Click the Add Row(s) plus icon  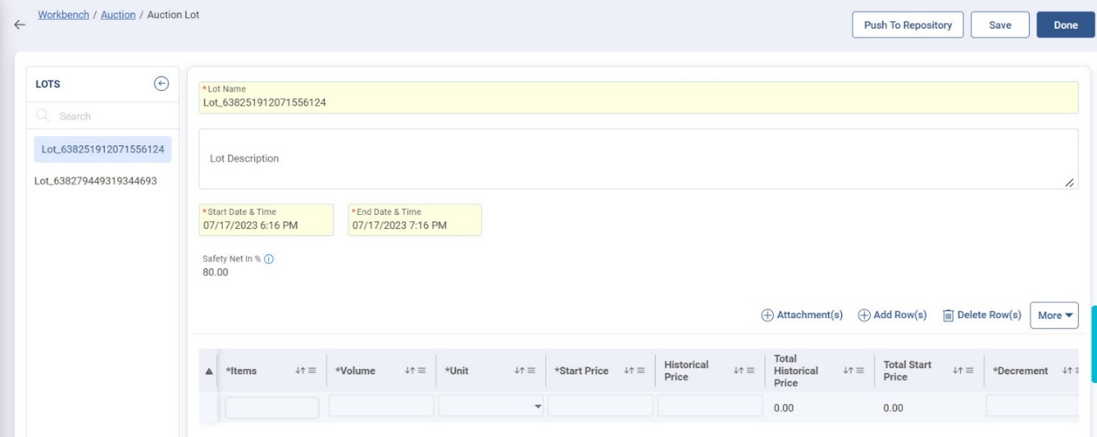[x=864, y=315]
